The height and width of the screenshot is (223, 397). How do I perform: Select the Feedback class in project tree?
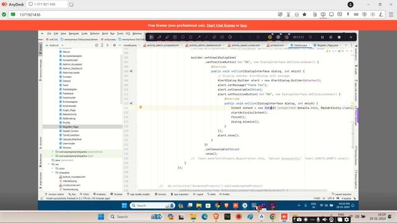coord(68,94)
